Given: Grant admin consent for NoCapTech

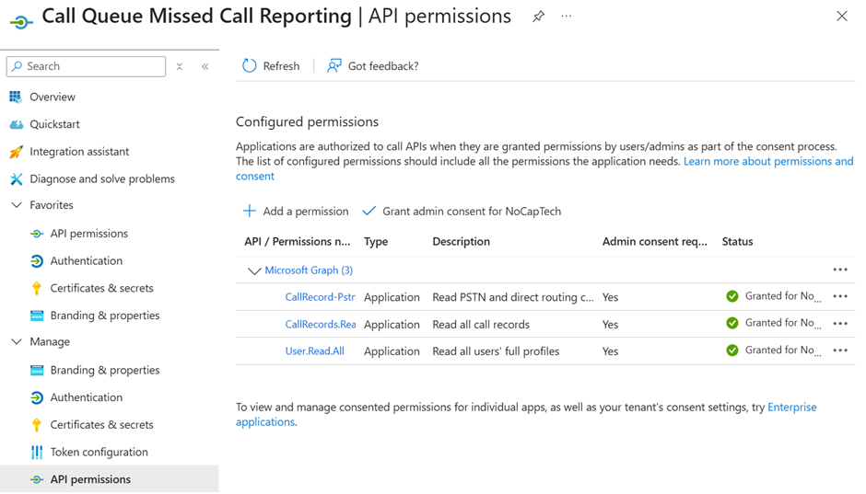Looking at the screenshot, I should 462,211.
